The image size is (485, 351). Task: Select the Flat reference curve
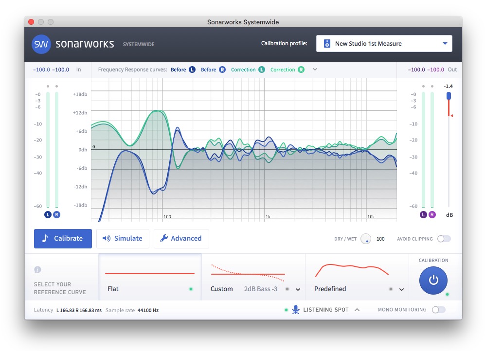tap(150, 277)
